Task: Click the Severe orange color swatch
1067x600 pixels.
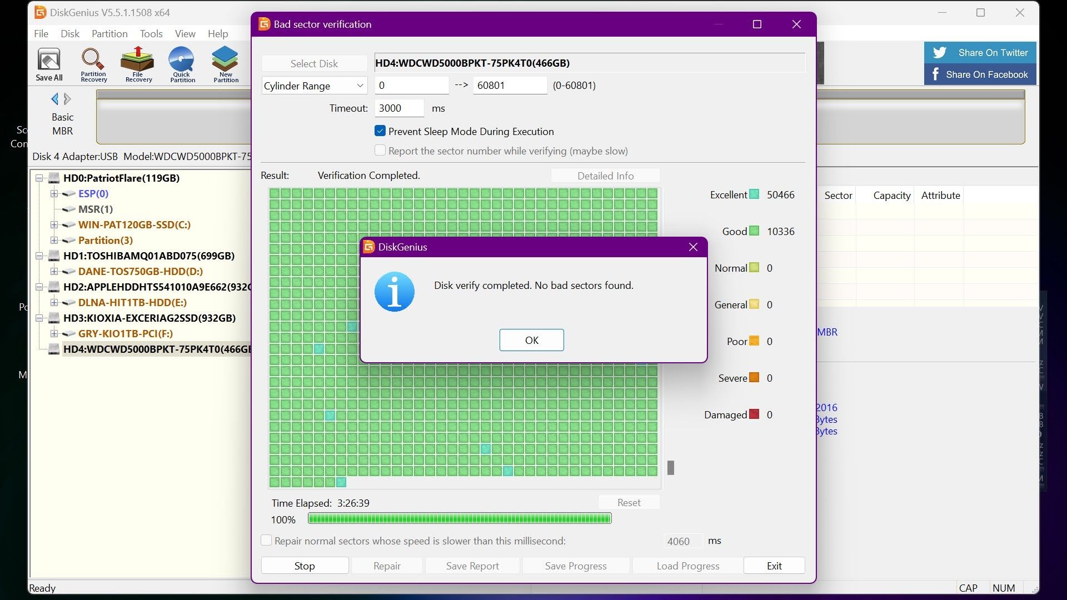Action: click(754, 378)
